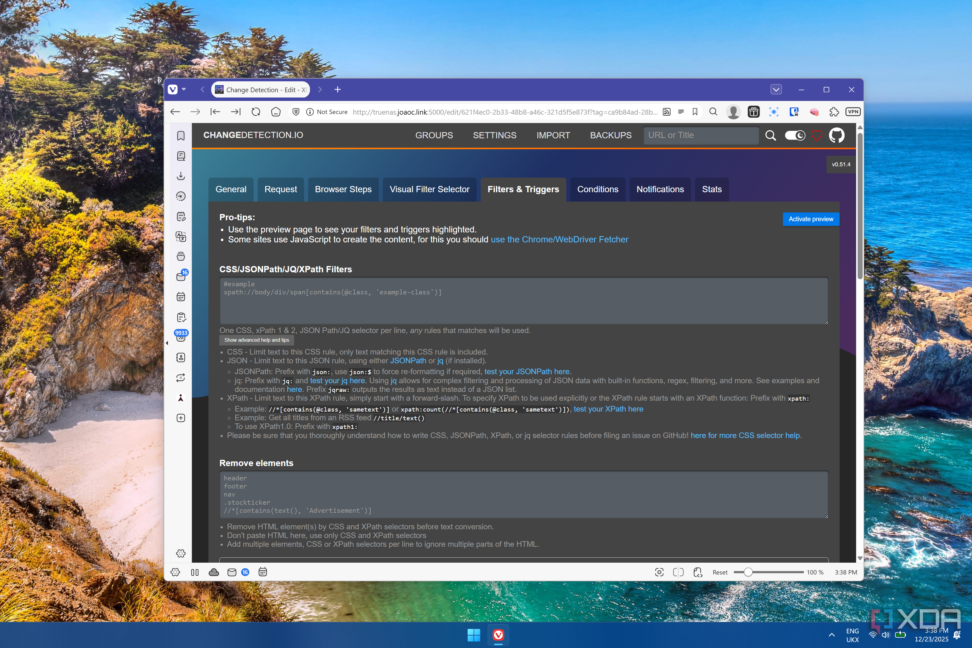Open the GROUPS menu item
Image resolution: width=972 pixels, height=648 pixels.
click(x=434, y=135)
